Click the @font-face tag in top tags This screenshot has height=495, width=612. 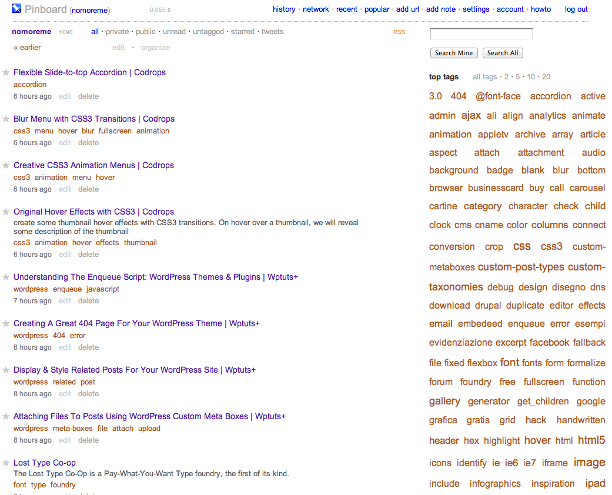[x=498, y=96]
